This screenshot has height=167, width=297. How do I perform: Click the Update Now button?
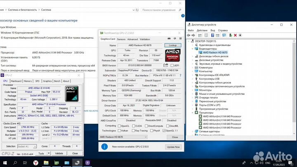point(173,147)
